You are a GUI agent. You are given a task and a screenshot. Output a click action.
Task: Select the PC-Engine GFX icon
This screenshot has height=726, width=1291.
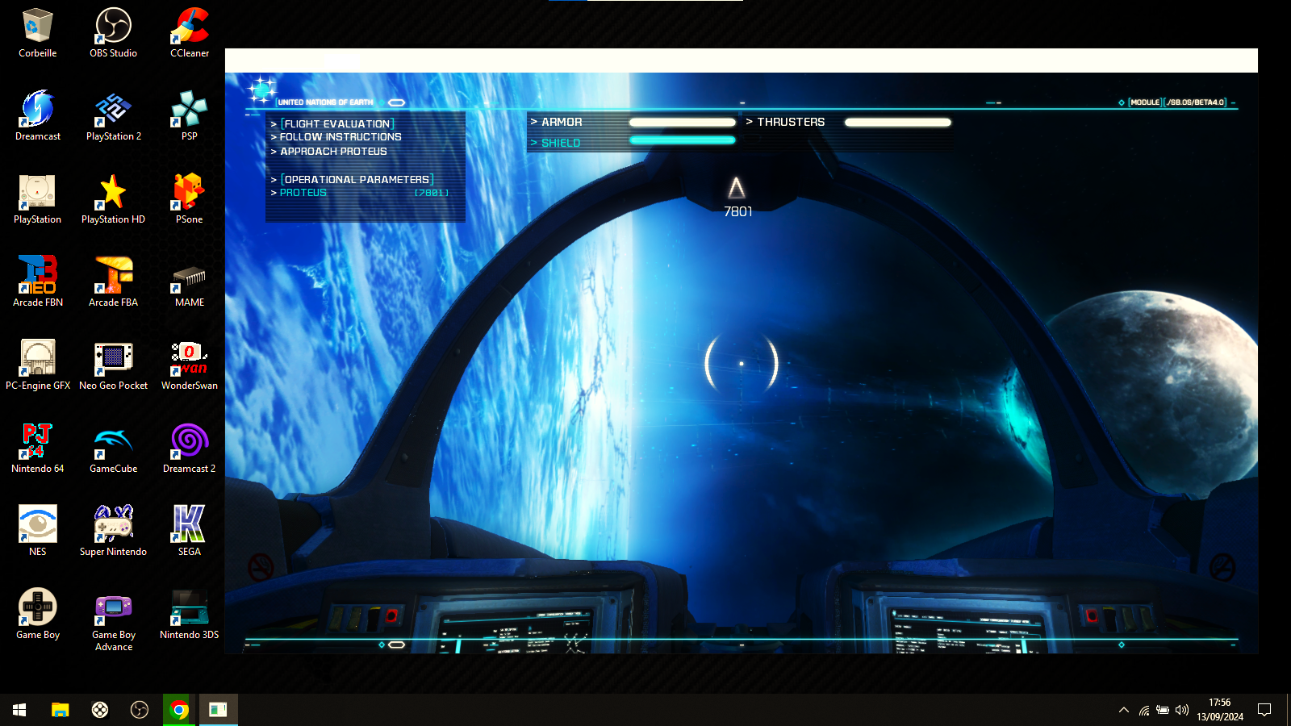37,365
